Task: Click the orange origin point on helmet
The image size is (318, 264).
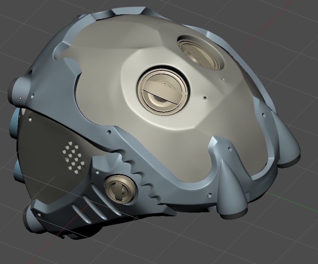Action: pos(20,98)
